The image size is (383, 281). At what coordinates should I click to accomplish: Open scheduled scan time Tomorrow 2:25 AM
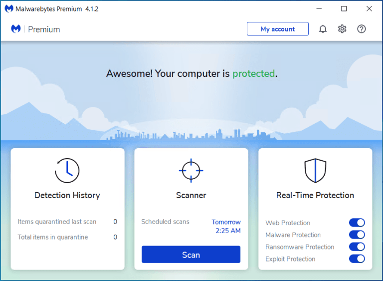coord(226,226)
